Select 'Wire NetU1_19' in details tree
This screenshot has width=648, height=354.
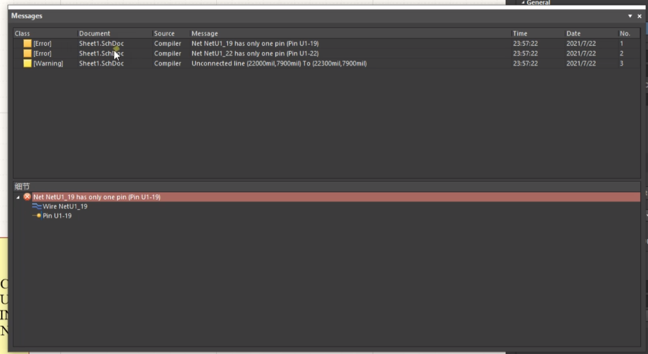[x=65, y=206]
